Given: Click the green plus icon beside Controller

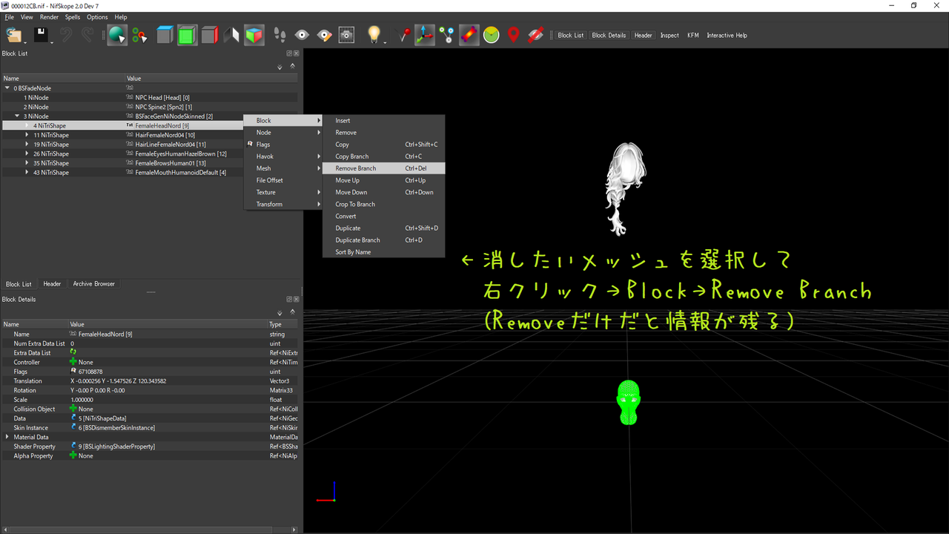Looking at the screenshot, I should pos(73,362).
